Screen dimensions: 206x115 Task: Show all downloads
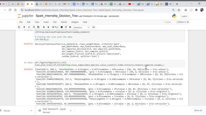pyautogui.click(x=198, y=111)
